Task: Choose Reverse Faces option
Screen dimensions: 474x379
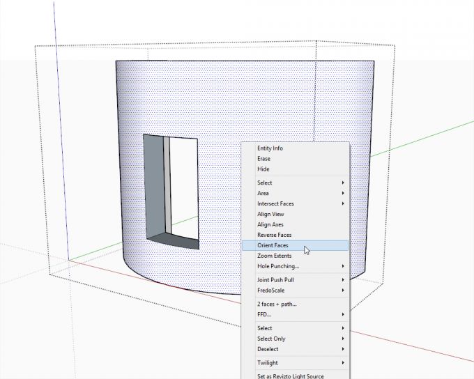Action: point(274,235)
